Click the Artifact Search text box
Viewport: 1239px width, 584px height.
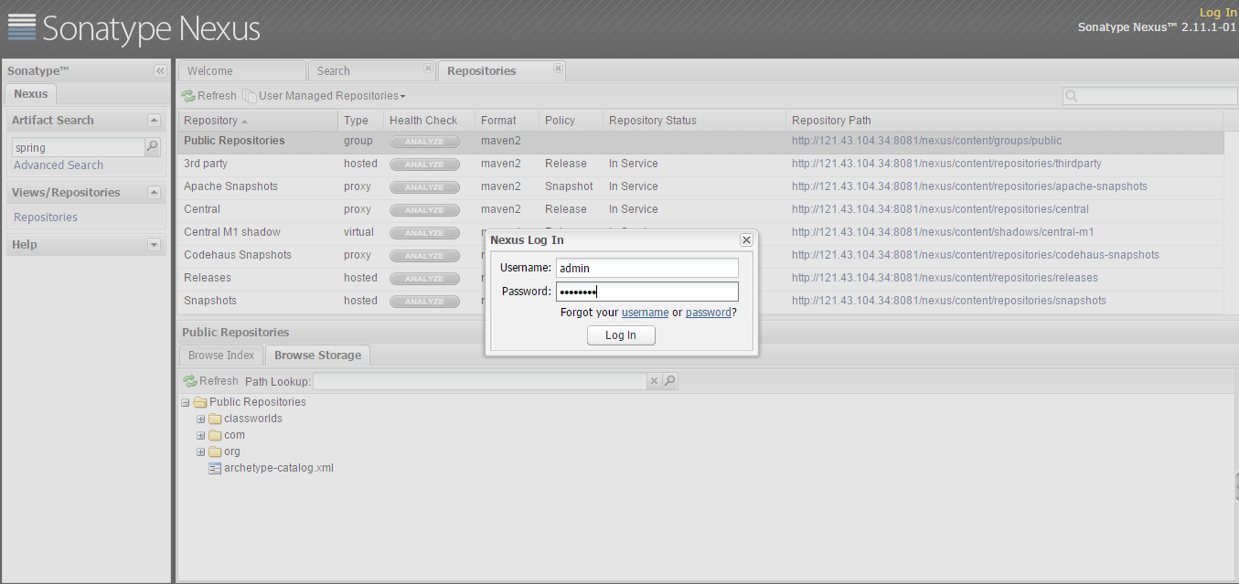[79, 147]
